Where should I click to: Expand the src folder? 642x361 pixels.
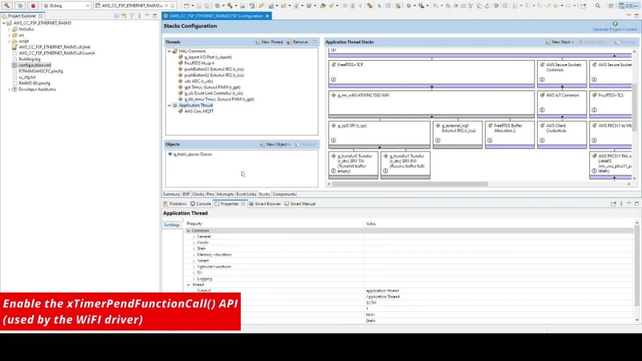point(9,35)
